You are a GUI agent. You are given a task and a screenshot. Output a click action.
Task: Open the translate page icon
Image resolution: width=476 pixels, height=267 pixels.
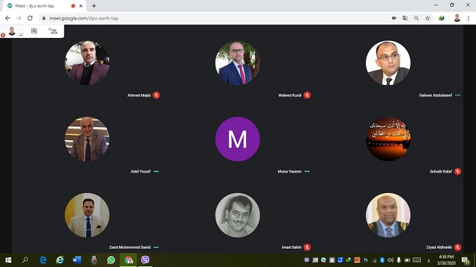(x=405, y=18)
